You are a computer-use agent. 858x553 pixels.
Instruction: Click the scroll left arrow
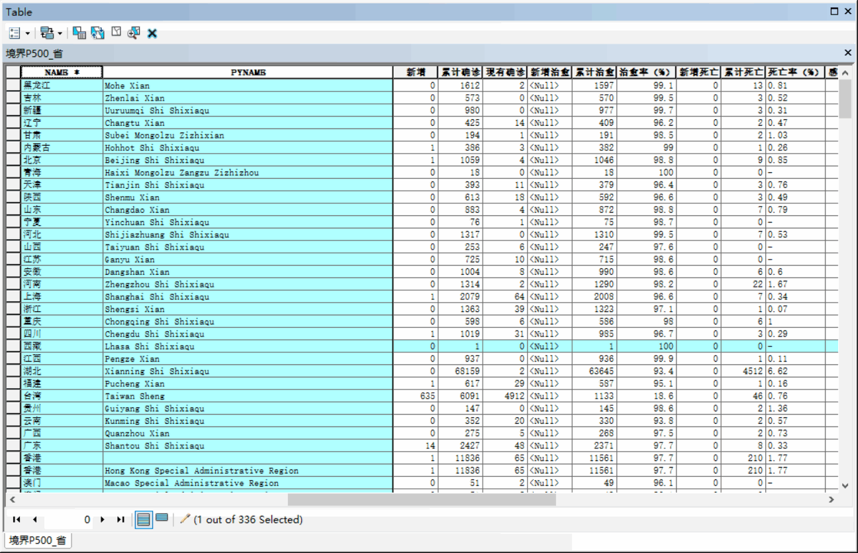coord(12,499)
